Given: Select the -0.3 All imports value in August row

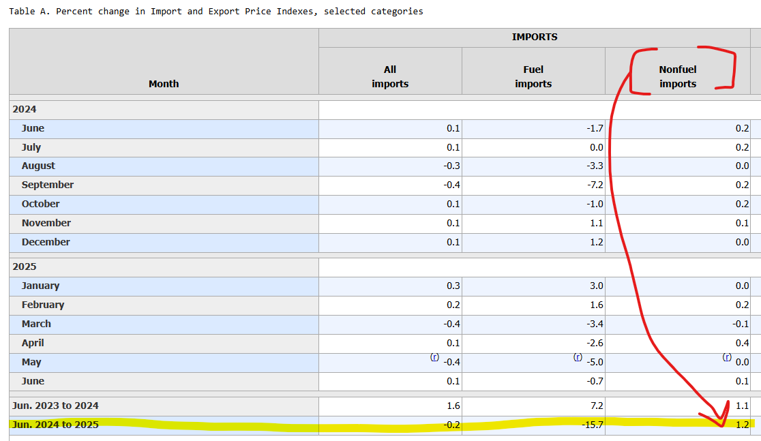Looking at the screenshot, I should click(x=451, y=166).
